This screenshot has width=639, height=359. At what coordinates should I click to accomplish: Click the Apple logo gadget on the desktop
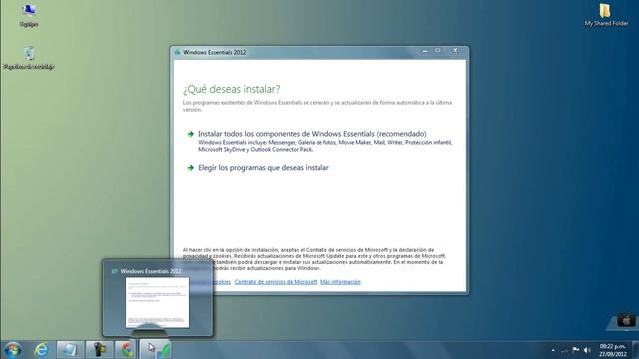click(x=626, y=320)
